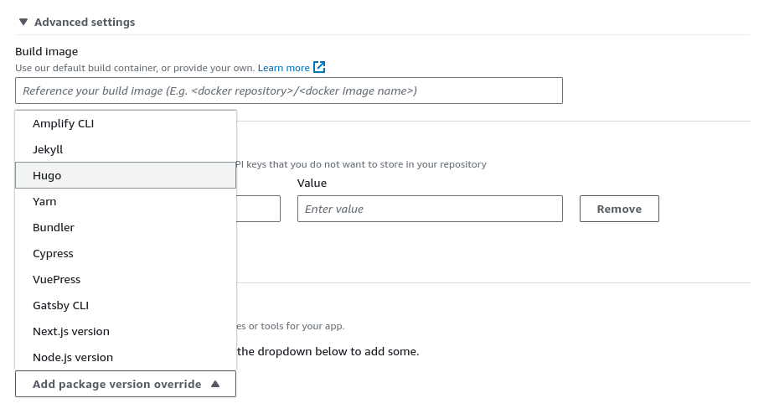Open the Learn more link
Image resolution: width=764 pixels, height=414 pixels.
(284, 68)
